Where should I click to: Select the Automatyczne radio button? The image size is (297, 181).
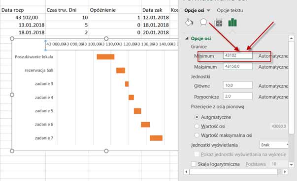[197, 117]
